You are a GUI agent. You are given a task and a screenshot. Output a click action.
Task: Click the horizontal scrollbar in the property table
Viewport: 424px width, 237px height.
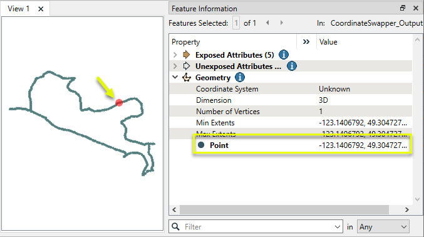pos(284,209)
